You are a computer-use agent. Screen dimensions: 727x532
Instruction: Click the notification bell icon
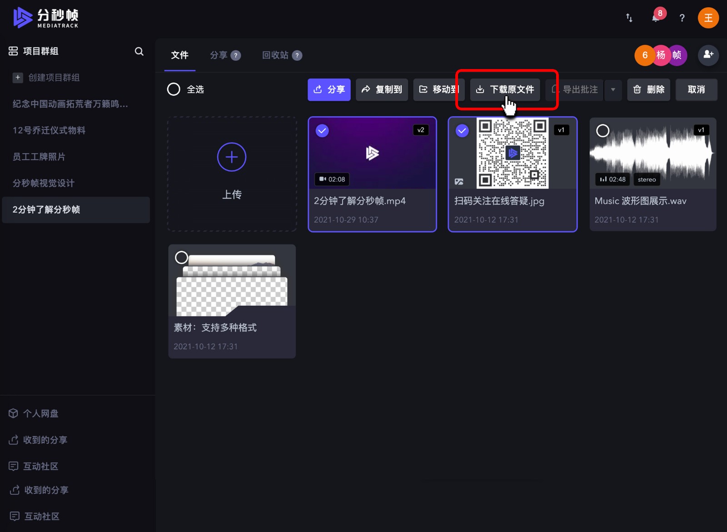(x=656, y=18)
